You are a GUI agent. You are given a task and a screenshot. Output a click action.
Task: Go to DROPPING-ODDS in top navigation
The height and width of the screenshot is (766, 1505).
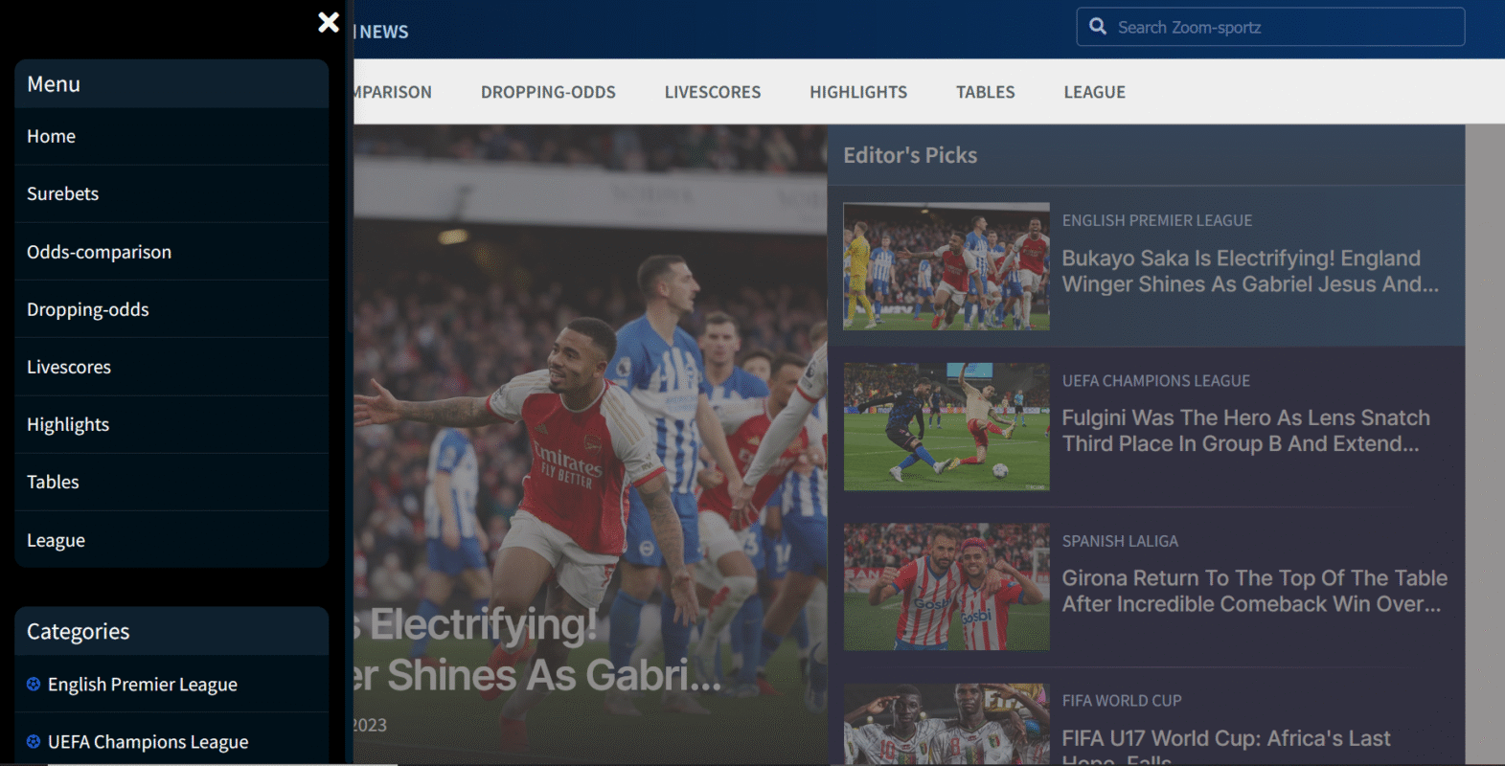click(548, 92)
